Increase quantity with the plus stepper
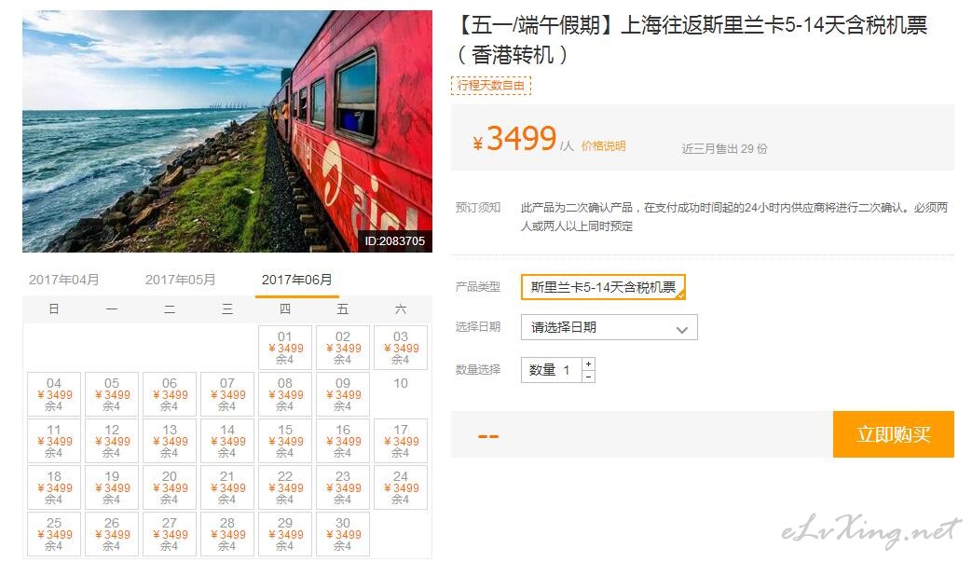 coord(588,363)
